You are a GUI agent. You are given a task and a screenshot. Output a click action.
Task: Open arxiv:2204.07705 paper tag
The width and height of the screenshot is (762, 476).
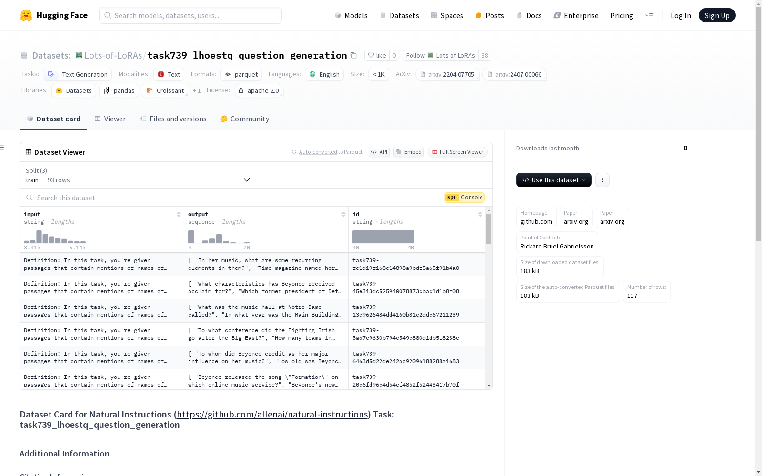447,74
